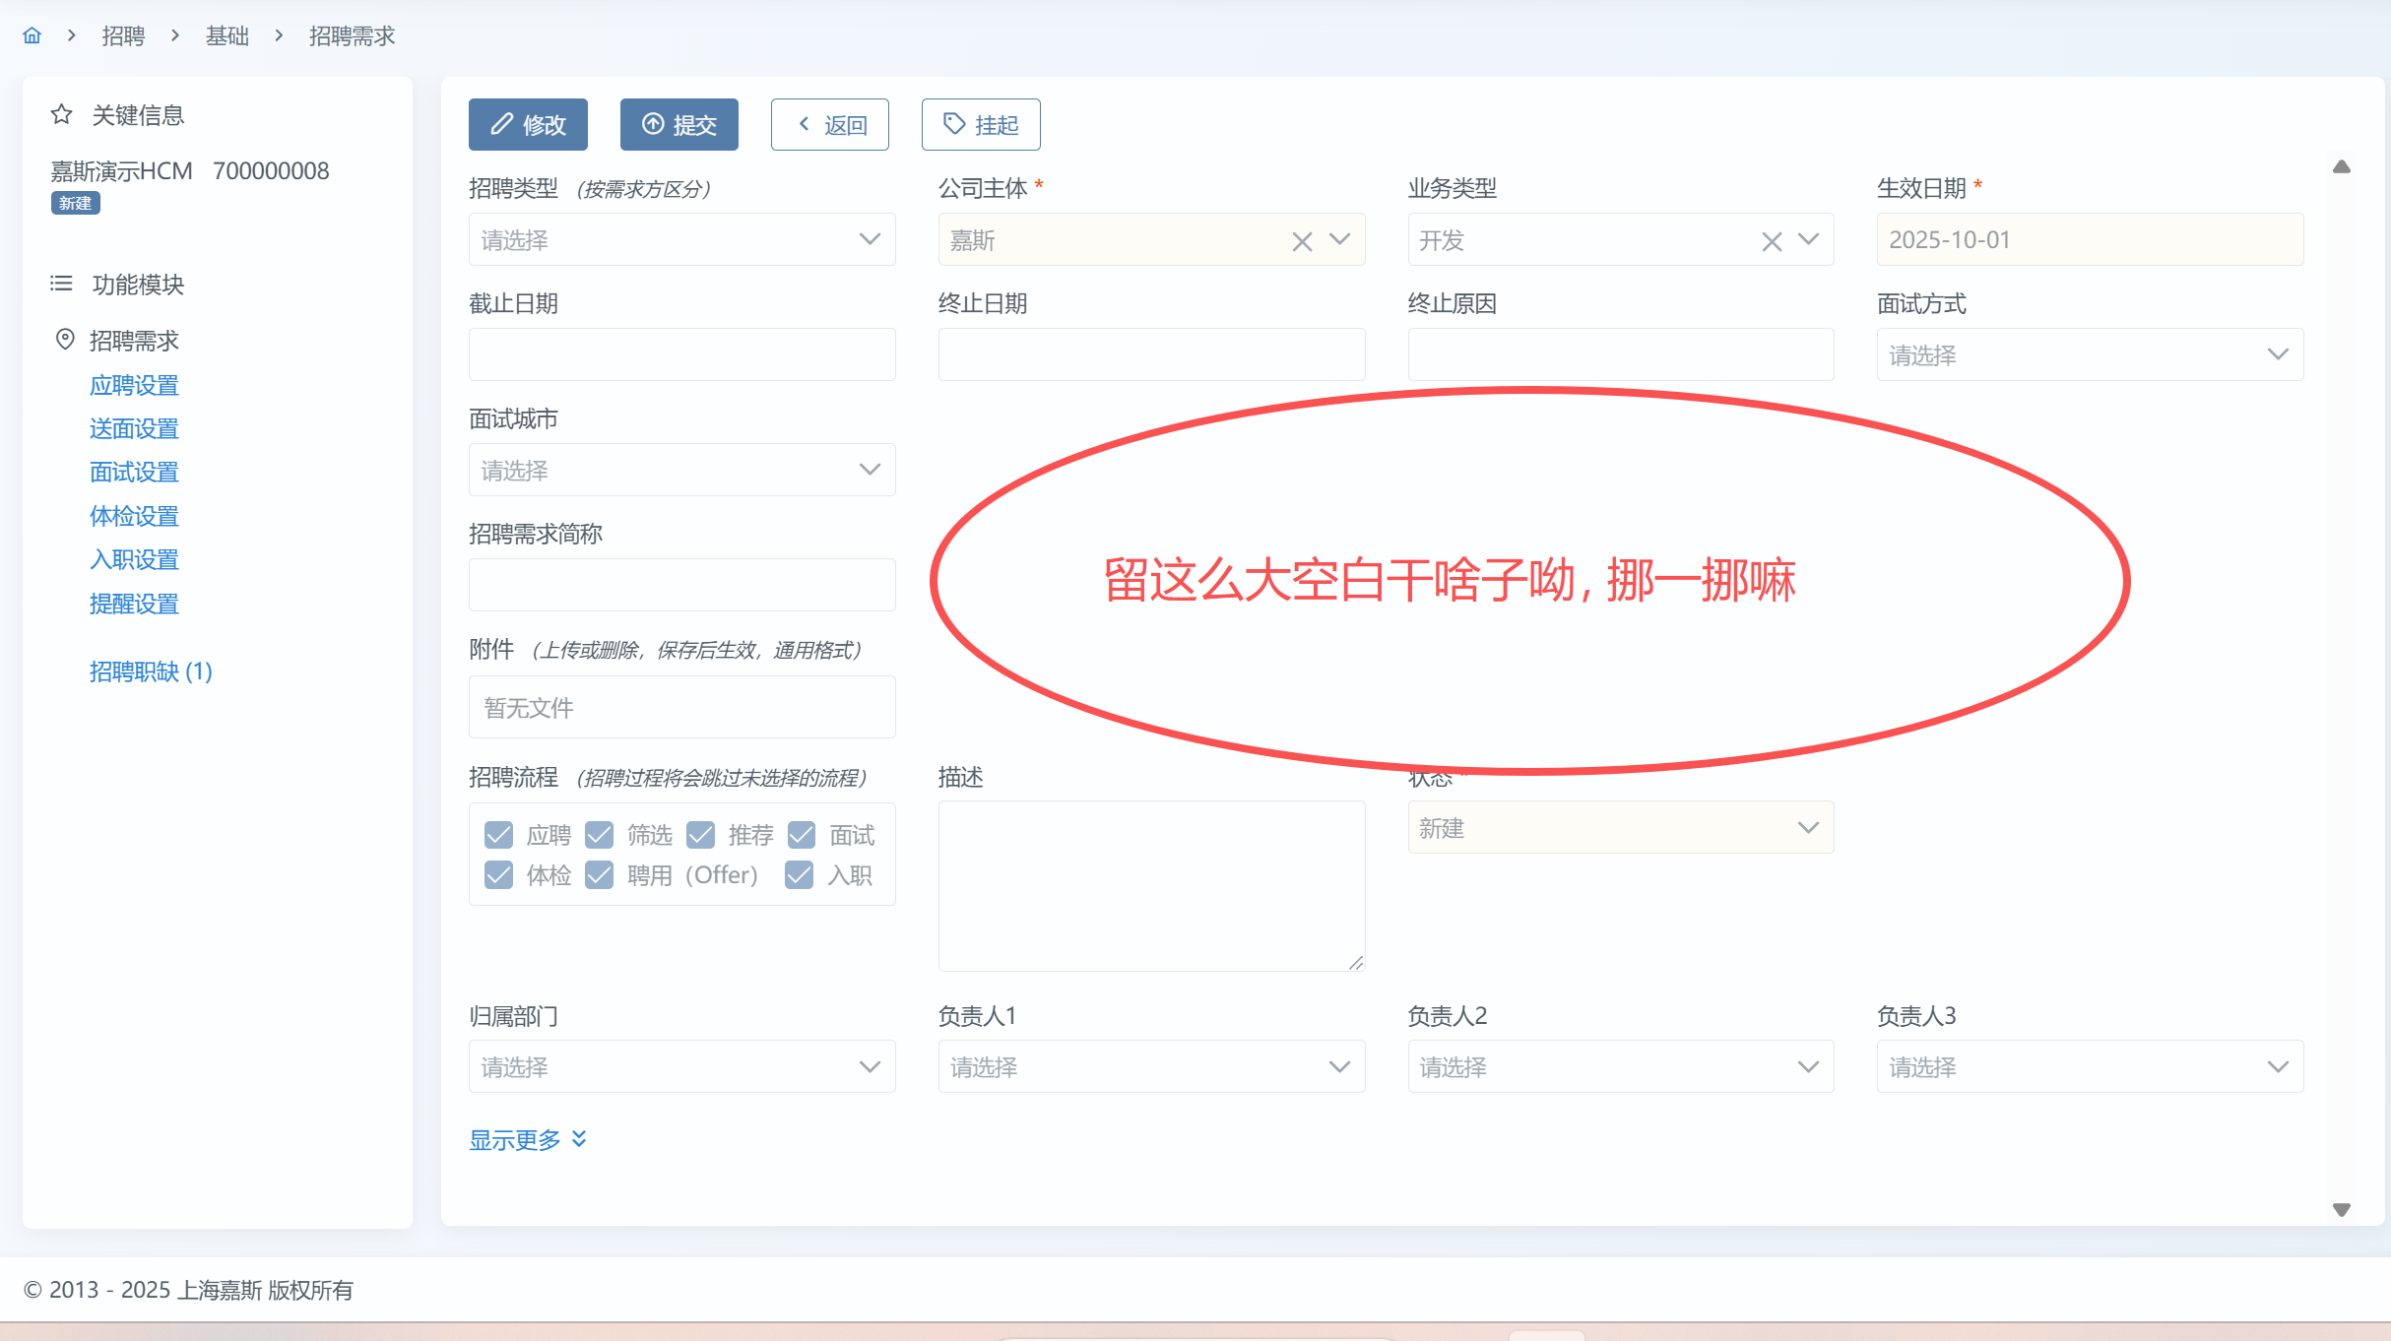Open 招聘职缺 (1) sidebar item

(151, 671)
